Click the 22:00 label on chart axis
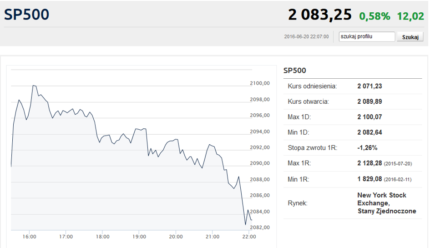Viewport: 430px width, 248px height. pos(249,237)
